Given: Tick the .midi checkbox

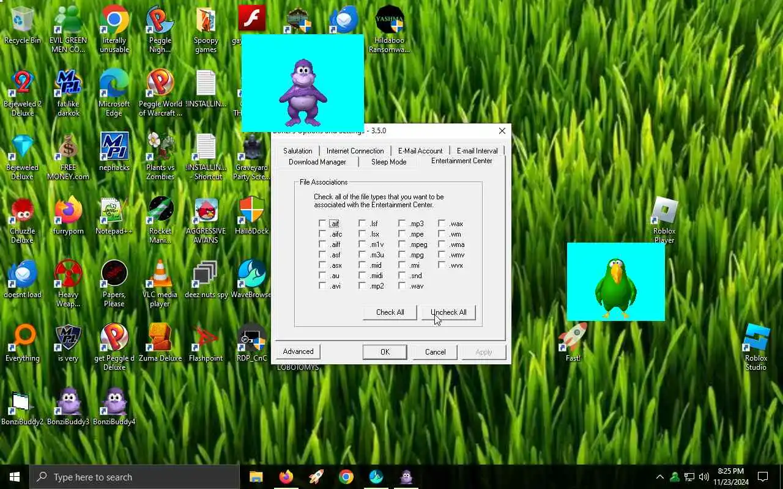Looking at the screenshot, I should pyautogui.click(x=362, y=276).
